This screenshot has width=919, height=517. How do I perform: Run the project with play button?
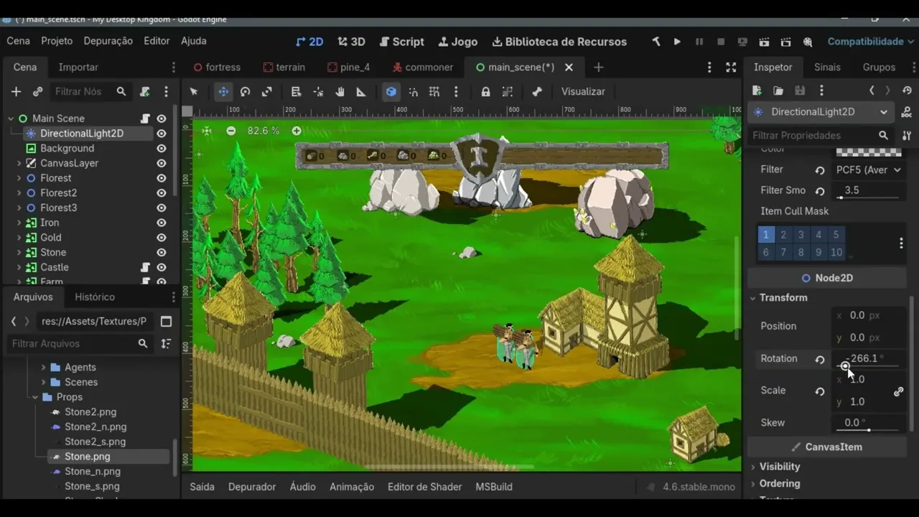(677, 42)
